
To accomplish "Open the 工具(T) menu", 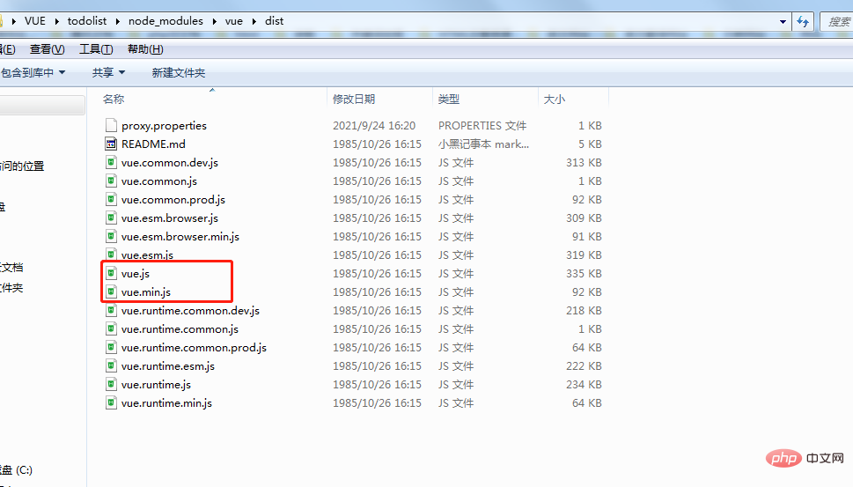I will [96, 49].
